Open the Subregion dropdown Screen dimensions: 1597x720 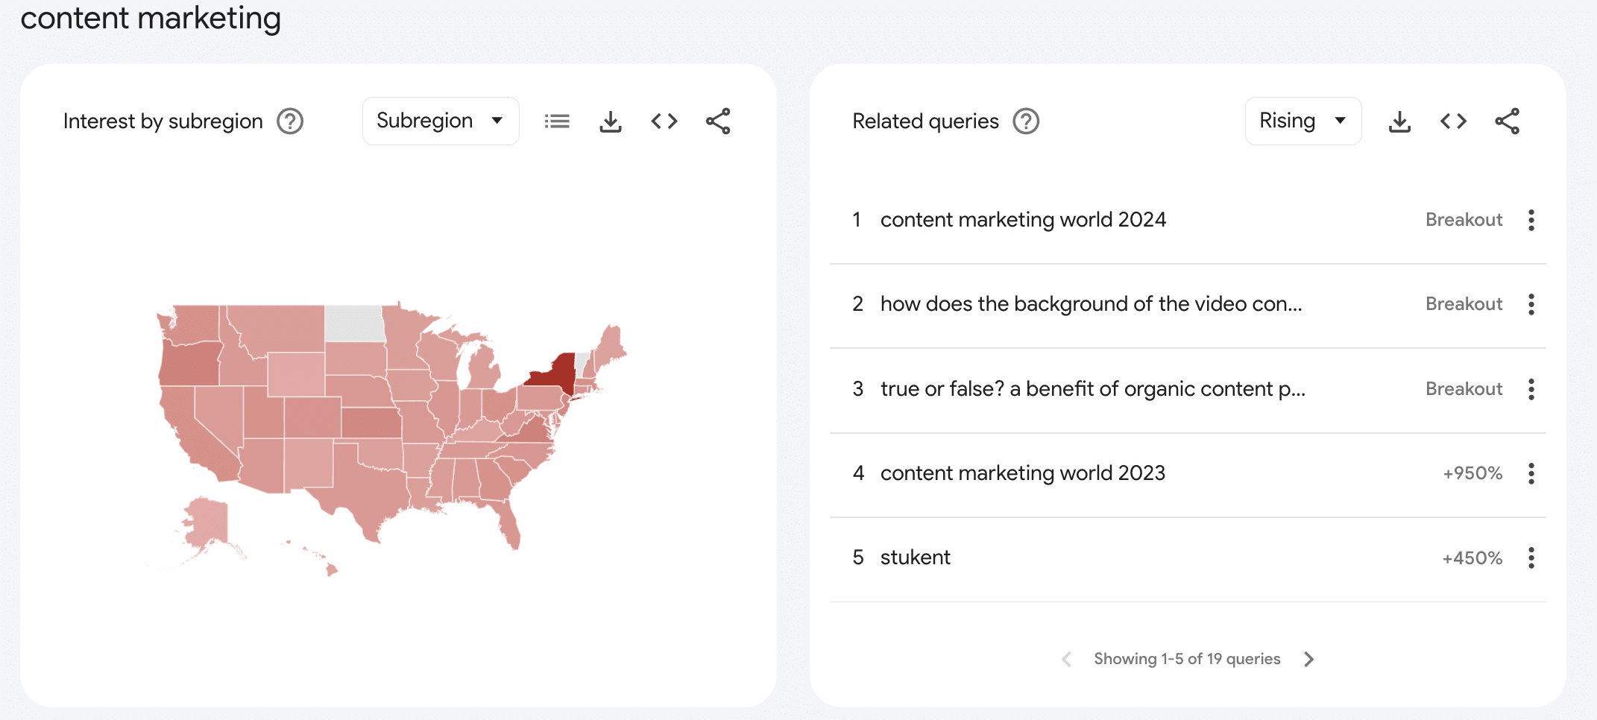coord(440,121)
